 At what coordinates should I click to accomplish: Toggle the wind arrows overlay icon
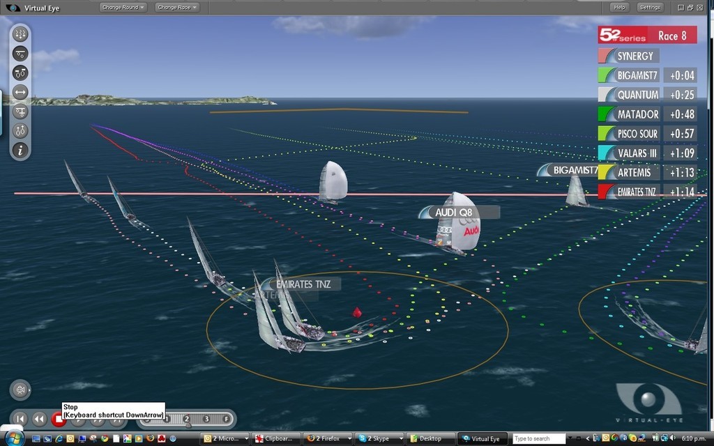[20, 34]
